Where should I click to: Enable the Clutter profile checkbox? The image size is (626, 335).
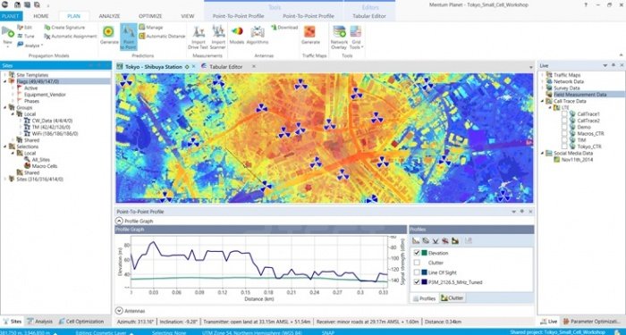pos(417,263)
